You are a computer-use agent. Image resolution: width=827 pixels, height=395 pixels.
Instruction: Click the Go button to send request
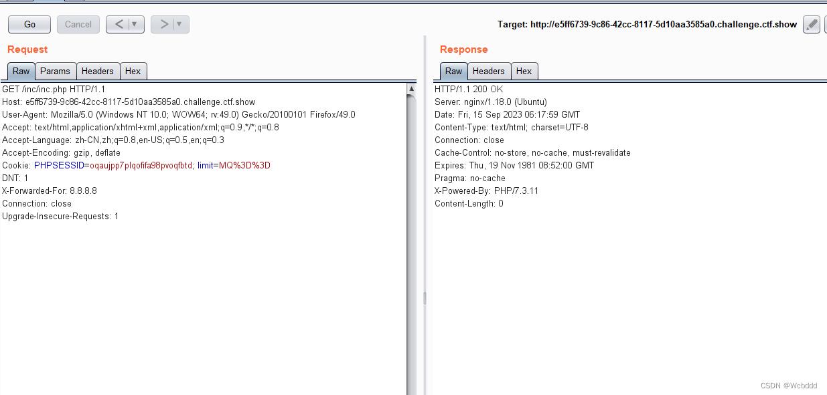click(x=29, y=25)
